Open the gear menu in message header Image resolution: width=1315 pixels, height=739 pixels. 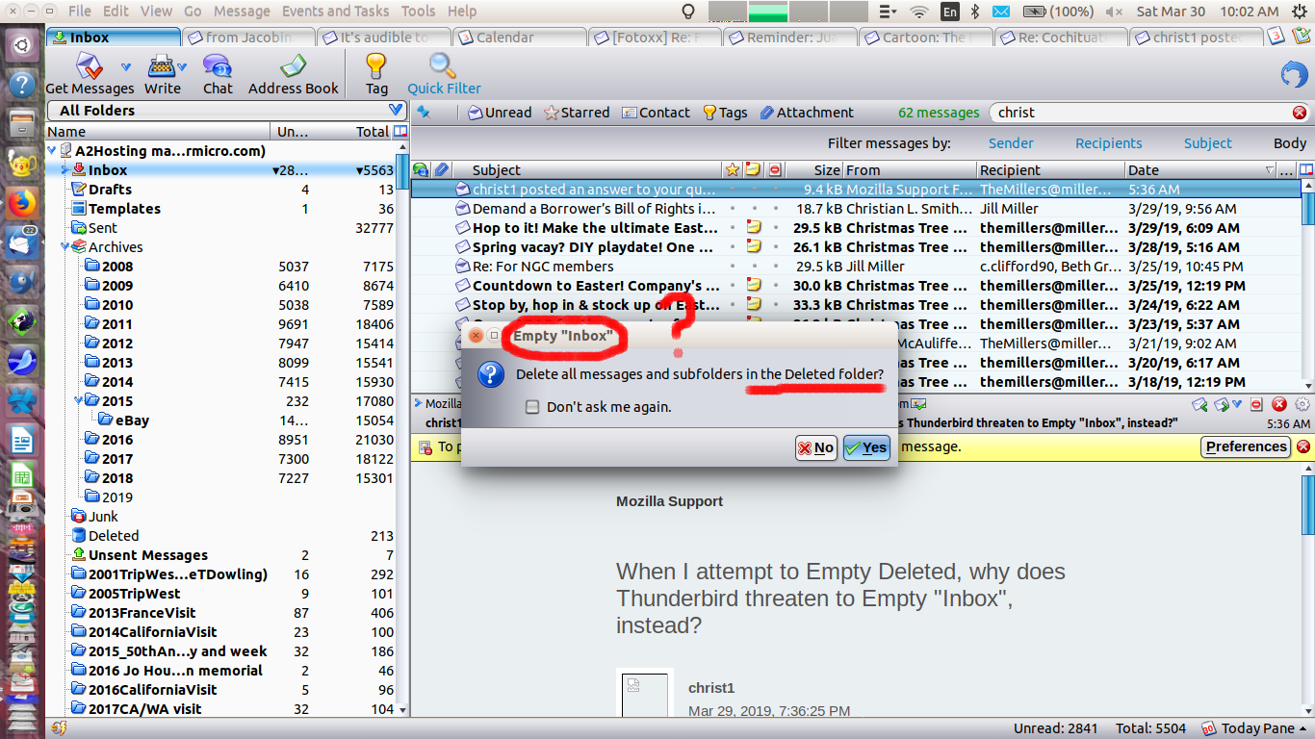[1302, 405]
